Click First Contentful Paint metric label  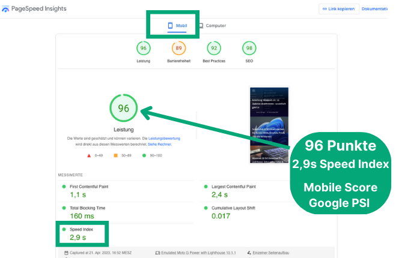click(89, 187)
